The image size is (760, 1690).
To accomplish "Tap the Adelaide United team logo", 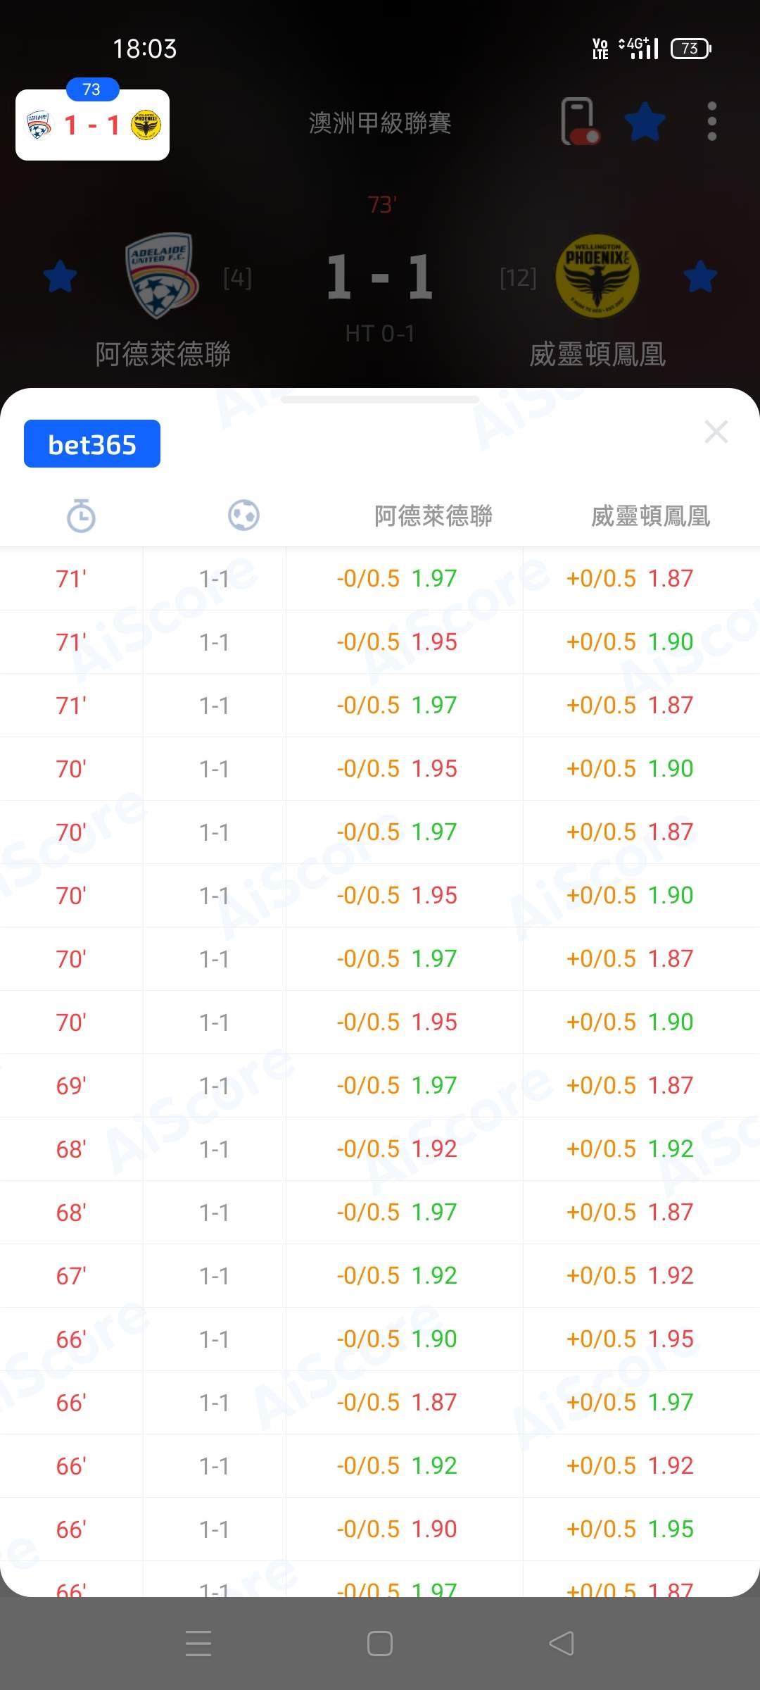I will 161,276.
